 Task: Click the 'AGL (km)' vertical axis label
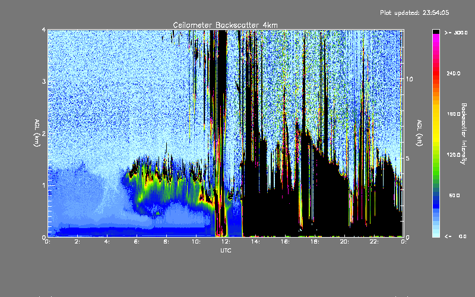tap(37, 133)
